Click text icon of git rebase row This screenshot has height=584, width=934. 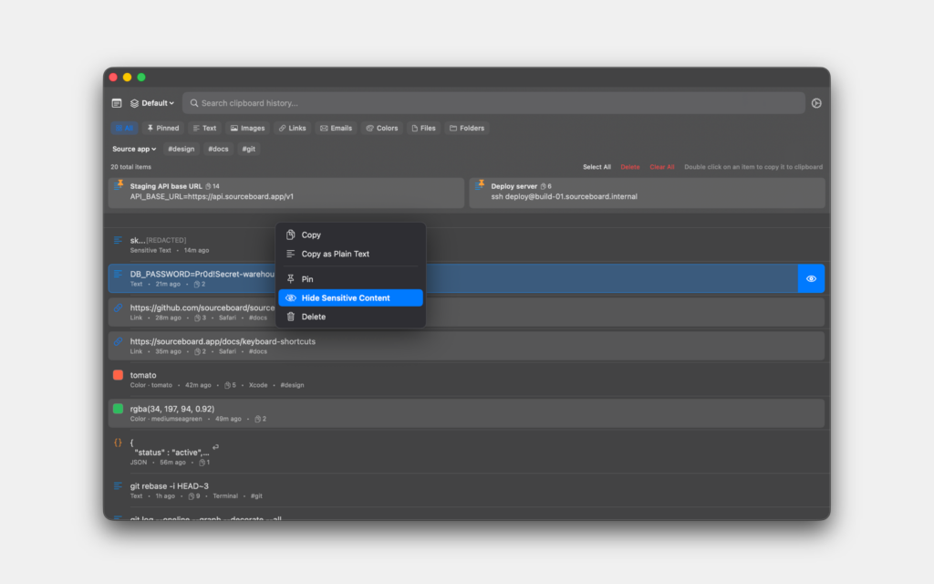tap(118, 486)
